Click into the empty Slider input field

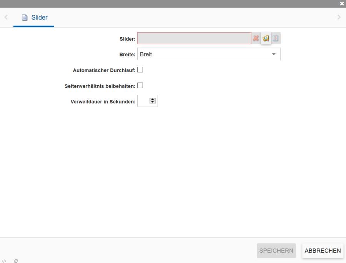pos(194,38)
